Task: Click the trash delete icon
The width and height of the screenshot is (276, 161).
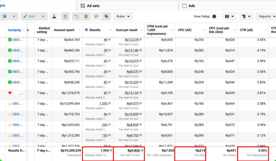Action: (86, 16)
